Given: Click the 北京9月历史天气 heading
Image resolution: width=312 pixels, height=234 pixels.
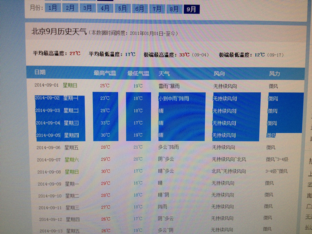Looking at the screenshot, I should [x=58, y=32].
